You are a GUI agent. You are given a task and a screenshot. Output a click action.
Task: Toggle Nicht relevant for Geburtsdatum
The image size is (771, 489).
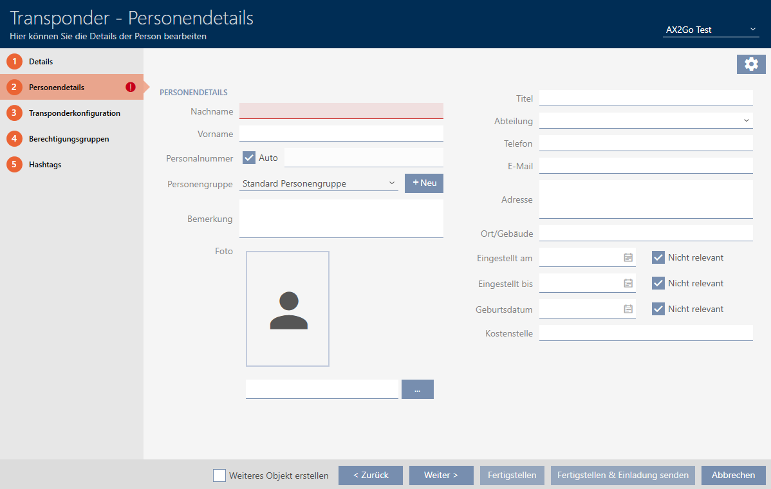[658, 309]
